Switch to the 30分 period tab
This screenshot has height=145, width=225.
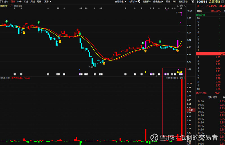coord(19,2)
